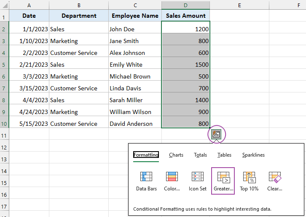306x217 pixels.
Task: Click the Department header cell
Action: [x=79, y=16]
